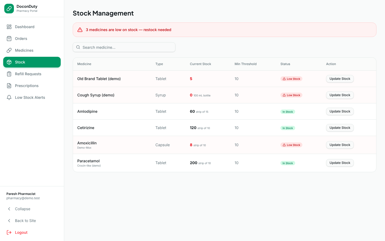Click the Back to Site chevron icon

coord(9,221)
